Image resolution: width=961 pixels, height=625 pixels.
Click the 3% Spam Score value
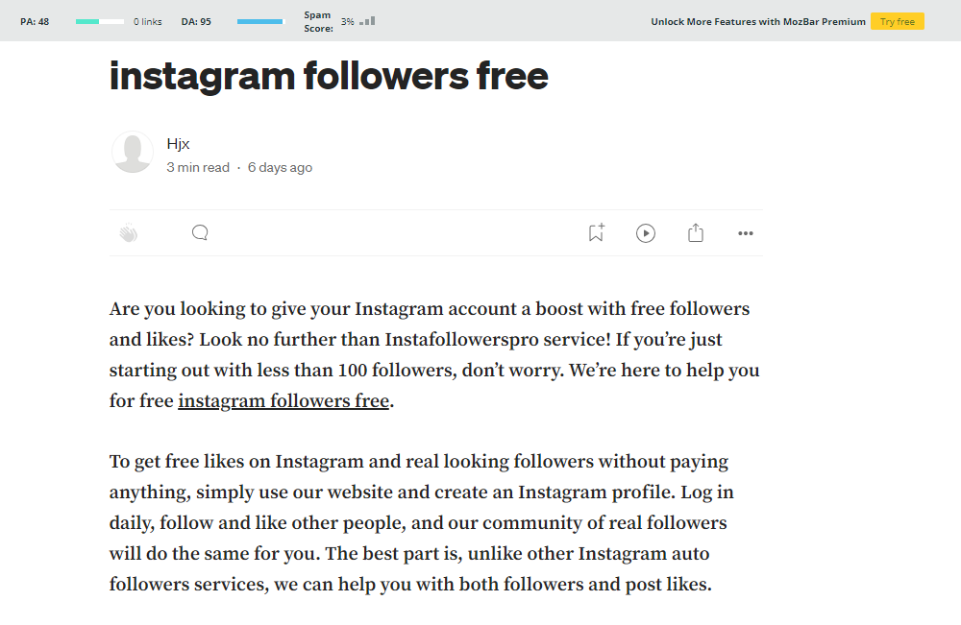pyautogui.click(x=347, y=21)
